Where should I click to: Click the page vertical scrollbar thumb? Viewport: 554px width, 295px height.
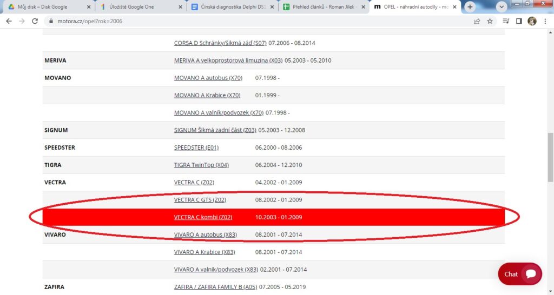pyautogui.click(x=550, y=157)
